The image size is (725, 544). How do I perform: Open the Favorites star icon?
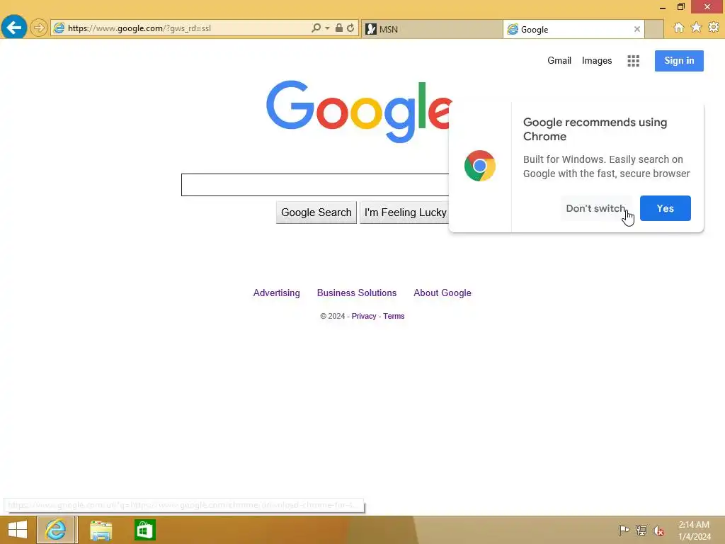pos(696,28)
